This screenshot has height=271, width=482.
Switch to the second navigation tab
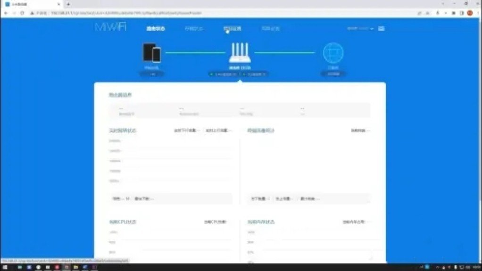(x=194, y=29)
